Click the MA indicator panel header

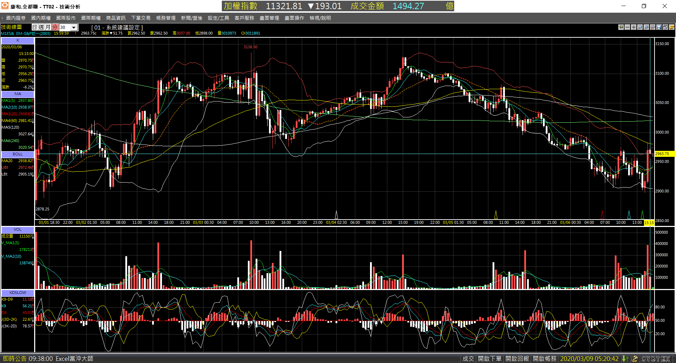tap(18, 94)
